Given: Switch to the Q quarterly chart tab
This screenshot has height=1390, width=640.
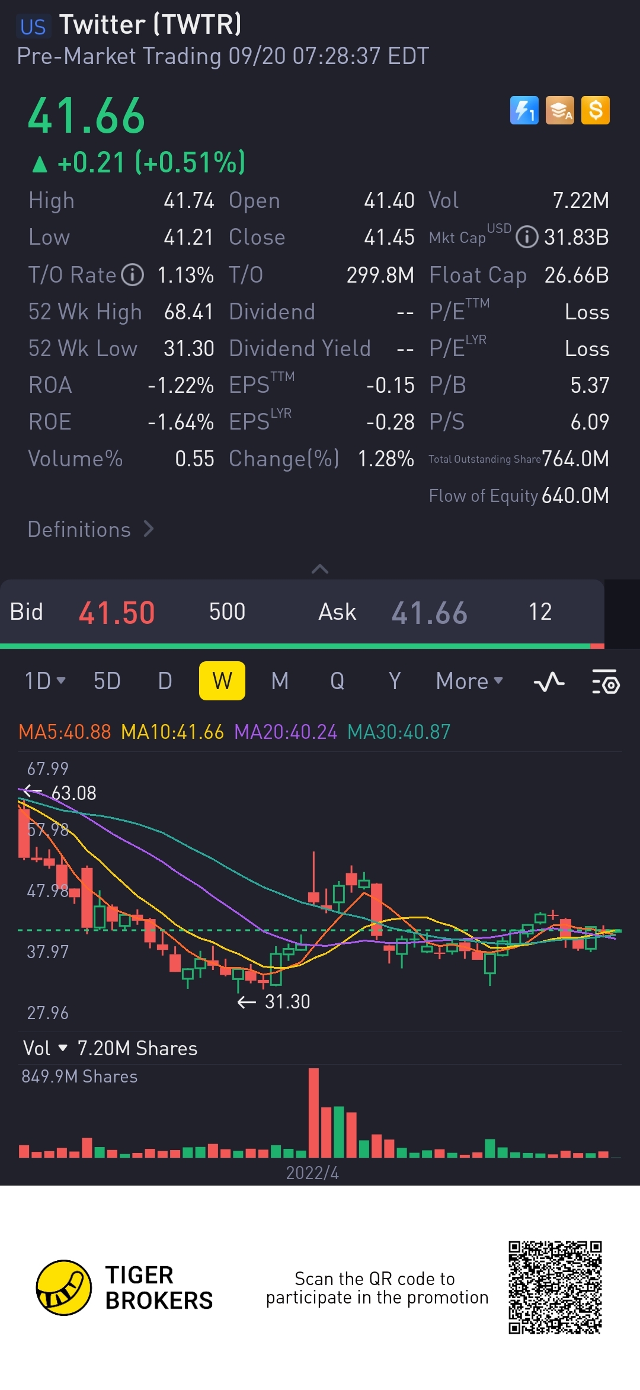Looking at the screenshot, I should pyautogui.click(x=337, y=681).
